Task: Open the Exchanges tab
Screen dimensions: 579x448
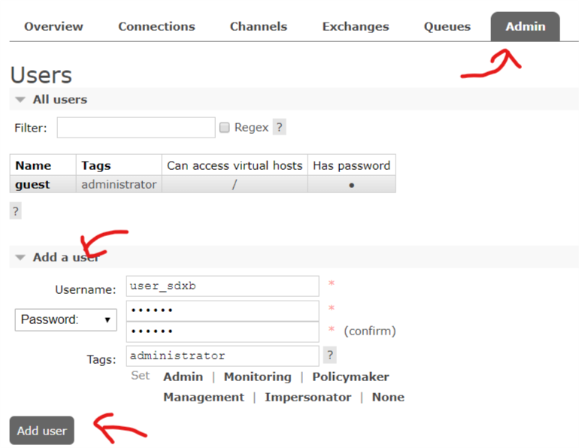Action: tap(356, 26)
